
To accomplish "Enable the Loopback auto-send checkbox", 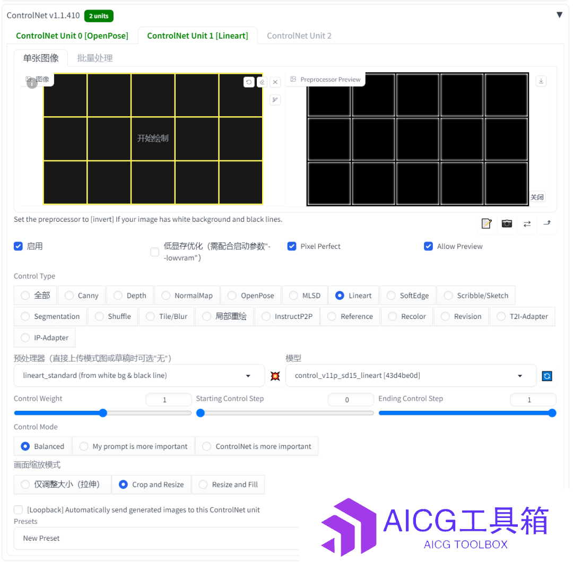I will [x=18, y=510].
